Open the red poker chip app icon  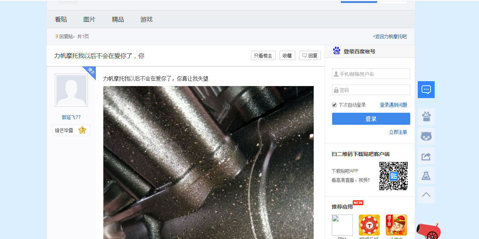(369, 225)
